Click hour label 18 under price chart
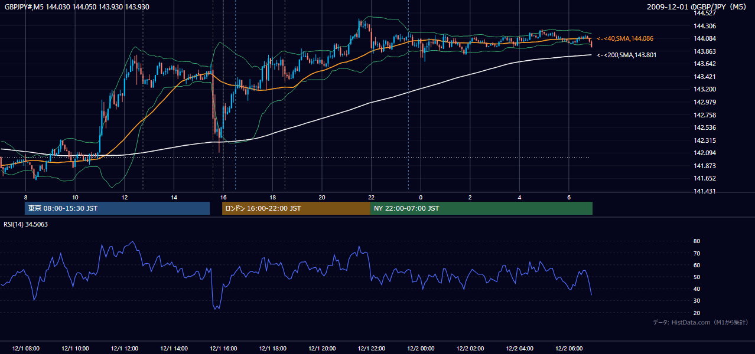 272,197
